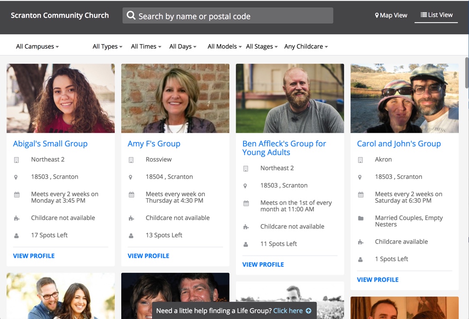Click Amy F's Group photo

coord(175,98)
